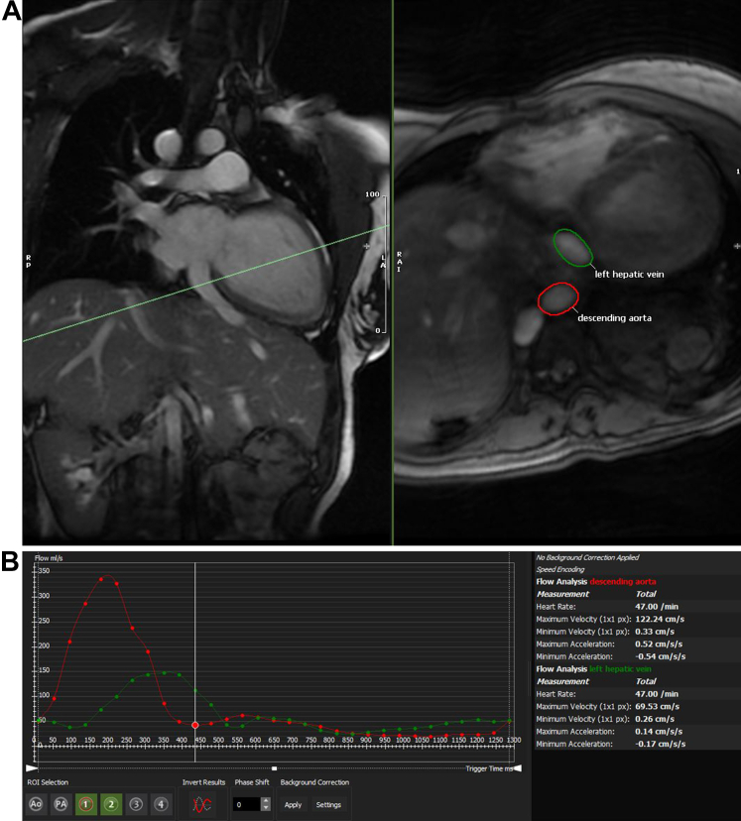Click the Invert Results curve icon
The height and width of the screenshot is (821, 741).
201,804
